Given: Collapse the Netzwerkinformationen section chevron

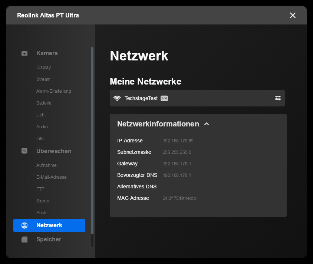Looking at the screenshot, I should (207, 124).
